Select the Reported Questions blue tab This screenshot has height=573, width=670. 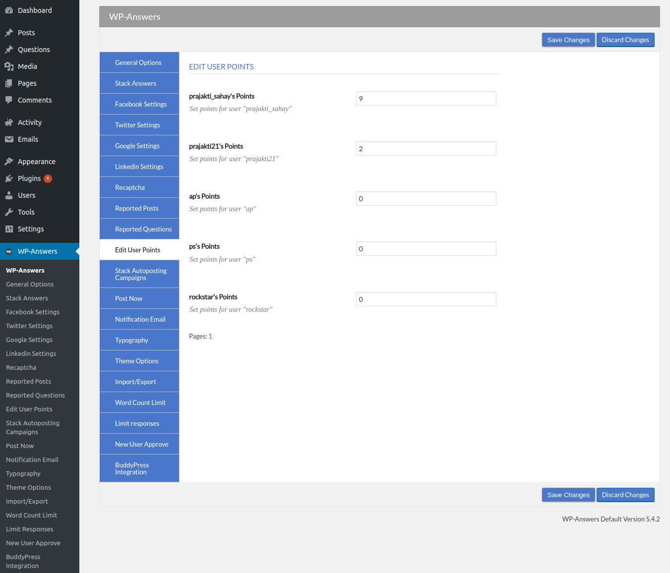(x=139, y=229)
